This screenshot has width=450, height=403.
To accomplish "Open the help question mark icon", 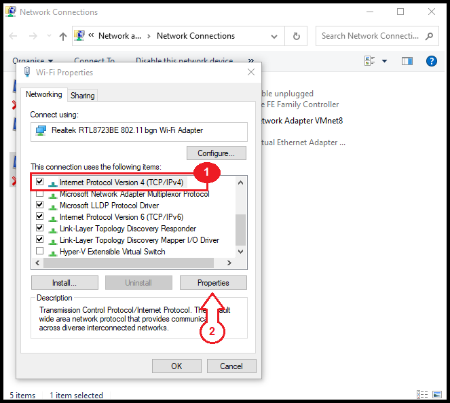I will 432,61.
